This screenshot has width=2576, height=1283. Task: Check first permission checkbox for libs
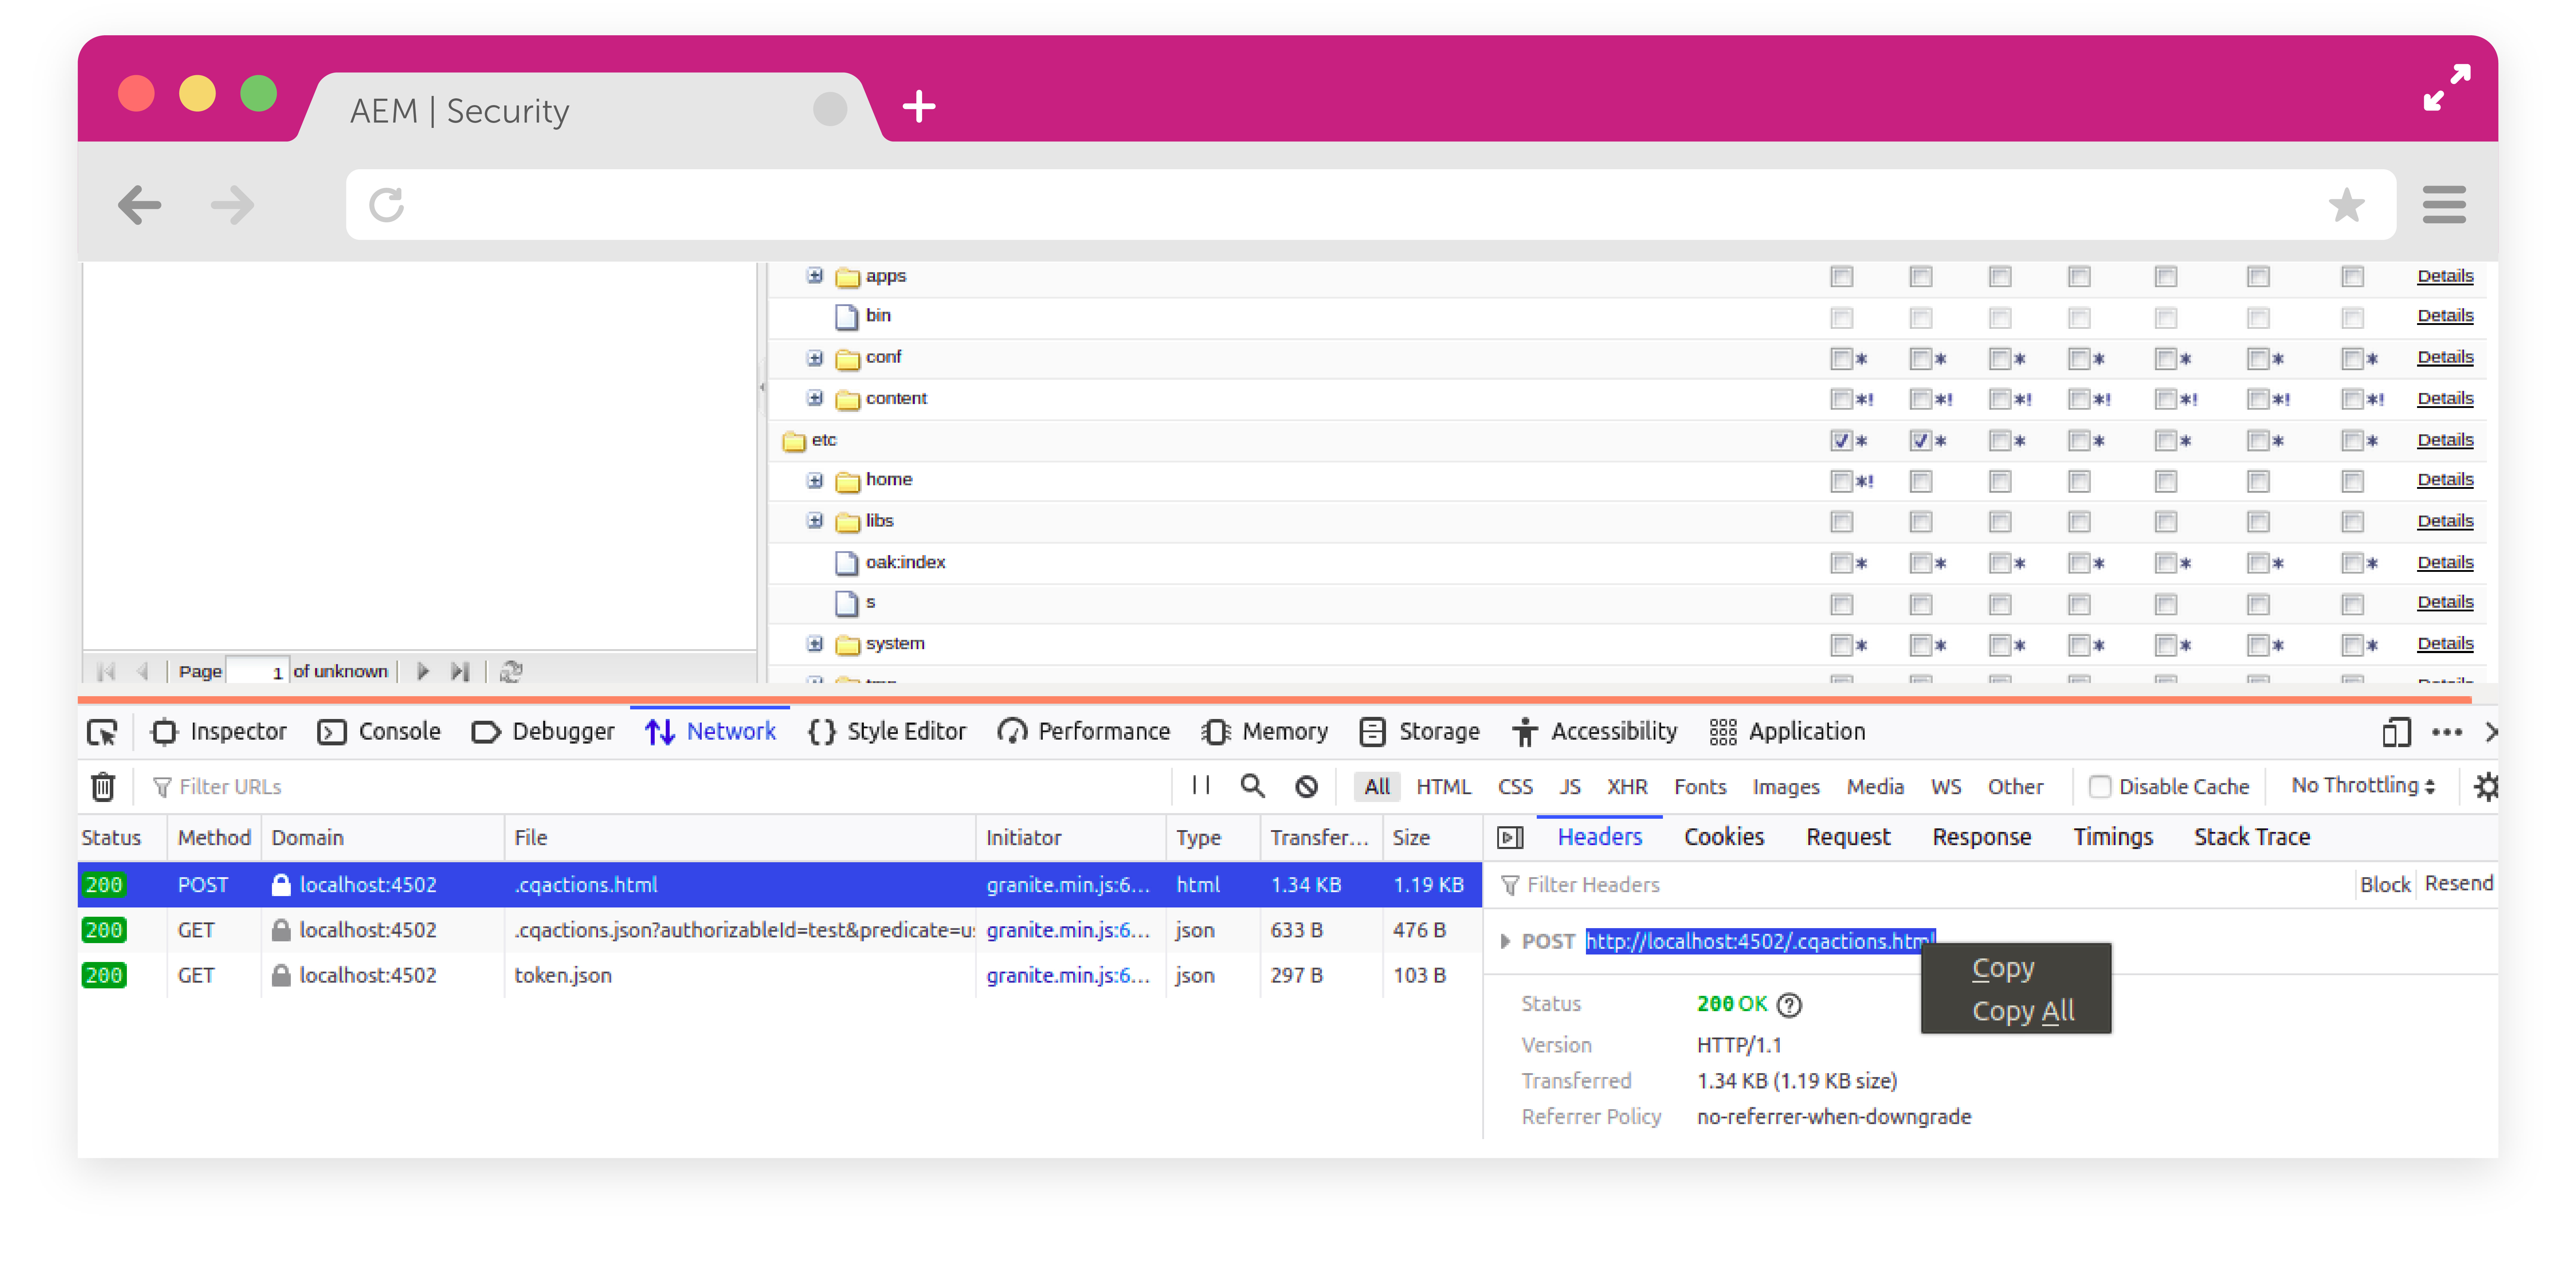pyautogui.click(x=1841, y=522)
